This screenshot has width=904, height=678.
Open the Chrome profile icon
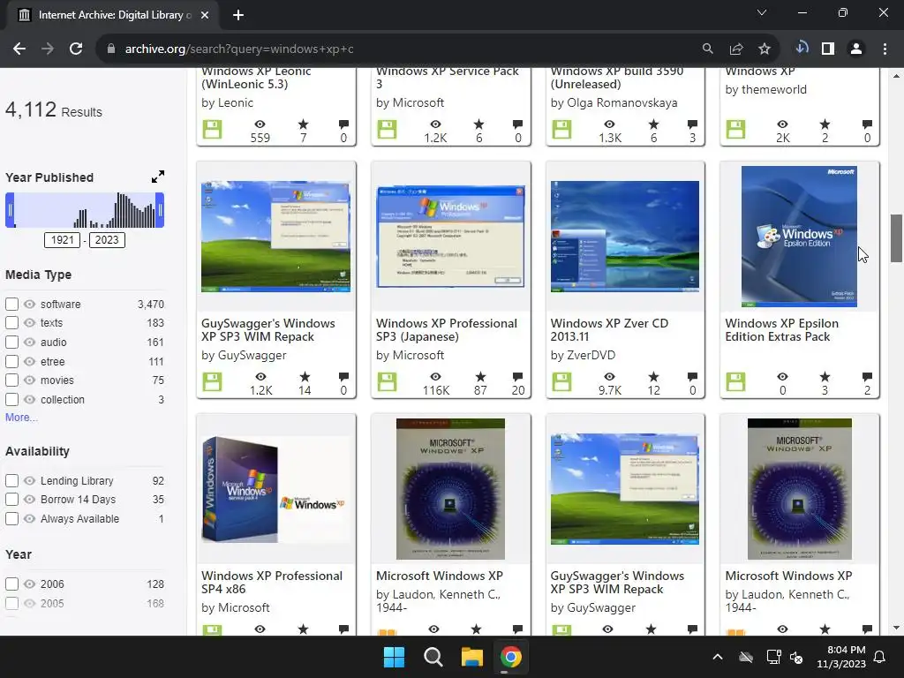856,49
